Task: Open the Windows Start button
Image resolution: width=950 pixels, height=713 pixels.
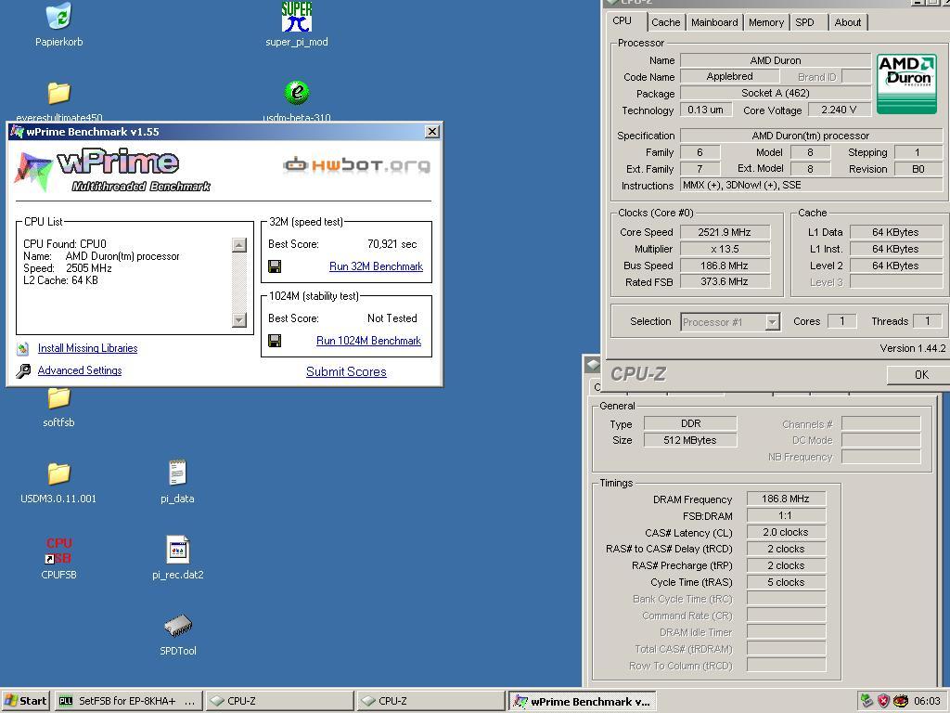Action: 25,701
